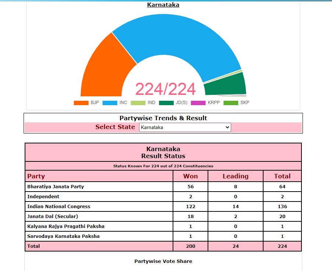The height and width of the screenshot is (271, 332).
Task: Toggle the JD(S) dark green legend swatch
Action: pos(166,103)
